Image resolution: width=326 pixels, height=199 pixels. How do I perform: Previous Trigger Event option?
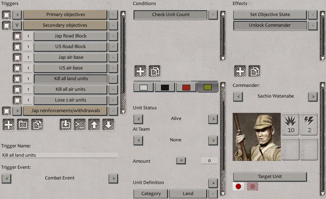pyautogui.click(x=6, y=179)
